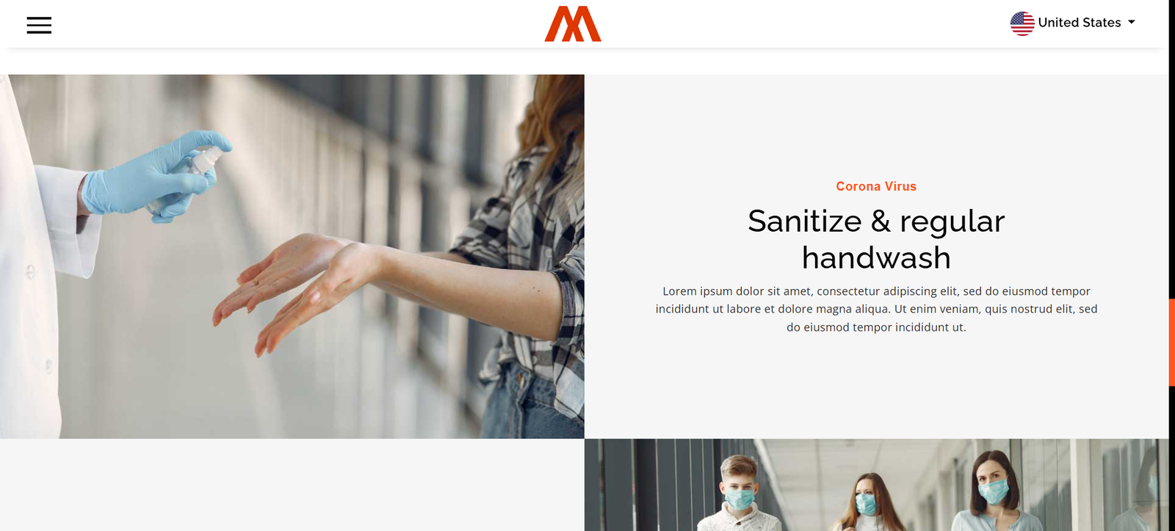Open the hamburger navigation menu
This screenshot has width=1175, height=531.
coord(39,25)
